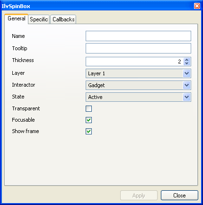
Task: Click the Close button at bottom
Action: (179, 196)
